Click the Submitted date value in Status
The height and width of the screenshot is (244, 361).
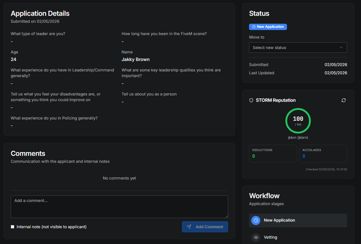coord(336,64)
